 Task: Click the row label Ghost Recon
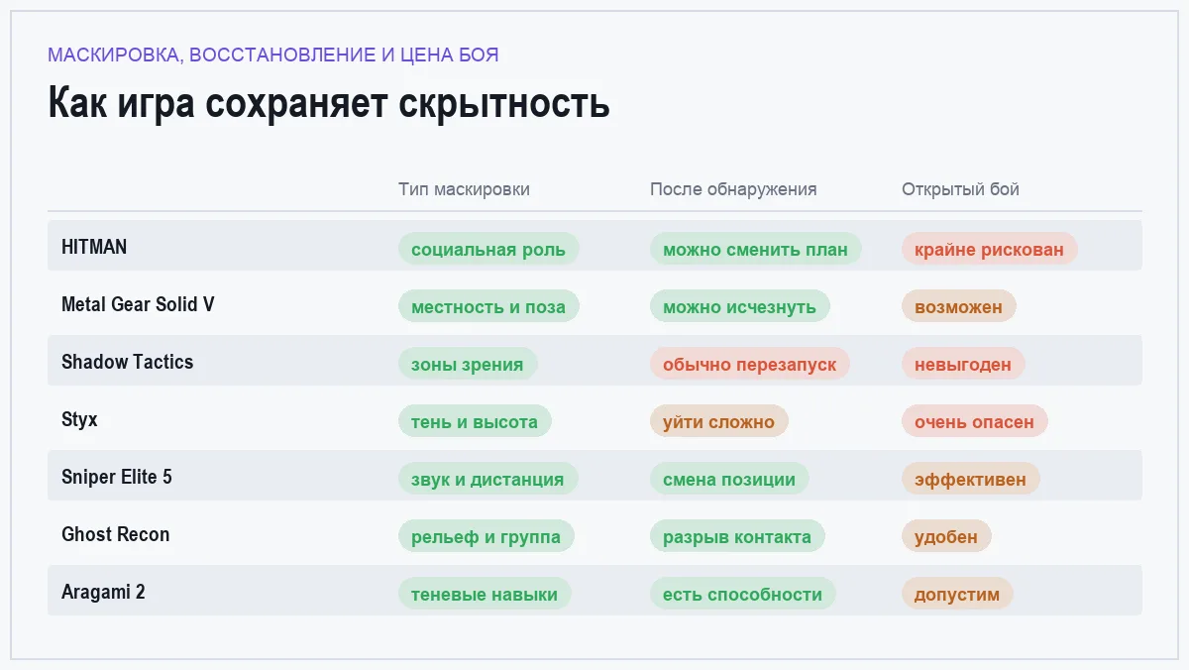click(x=115, y=534)
